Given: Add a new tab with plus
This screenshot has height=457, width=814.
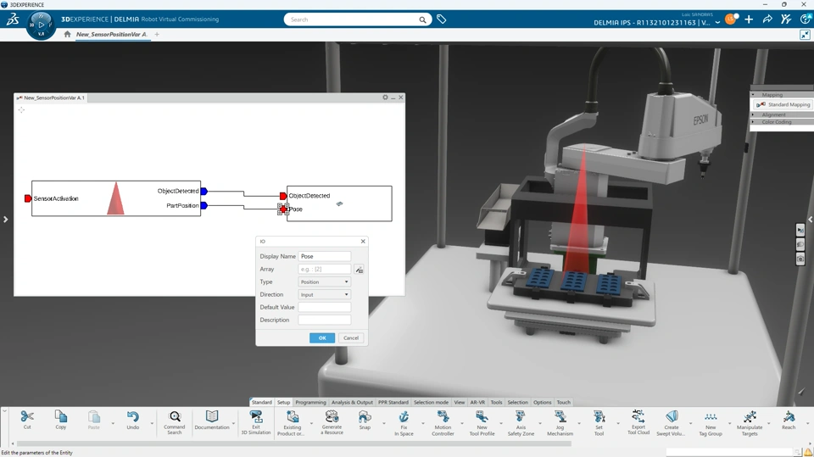Looking at the screenshot, I should [x=157, y=34].
